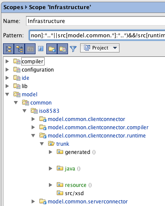Click the iso8583 module-group folder icon
This screenshot has height=206, width=165.
(x=34, y=111)
